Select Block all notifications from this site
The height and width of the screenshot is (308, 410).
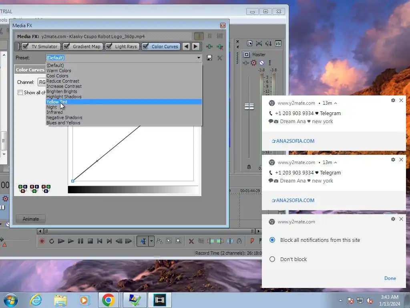[x=272, y=240]
